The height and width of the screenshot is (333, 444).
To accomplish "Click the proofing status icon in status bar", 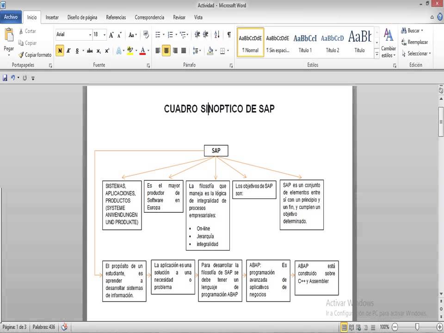I will (x=64, y=327).
